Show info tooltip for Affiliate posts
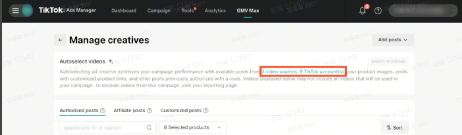462x135 pixels. pyautogui.click(x=149, y=111)
